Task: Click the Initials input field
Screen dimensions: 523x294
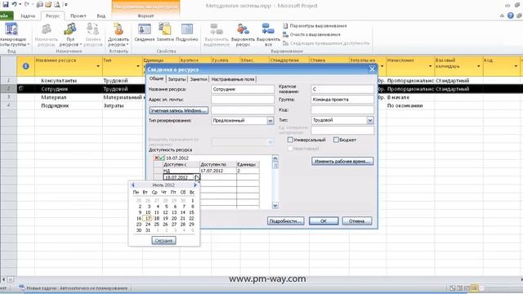Action: coord(342,89)
